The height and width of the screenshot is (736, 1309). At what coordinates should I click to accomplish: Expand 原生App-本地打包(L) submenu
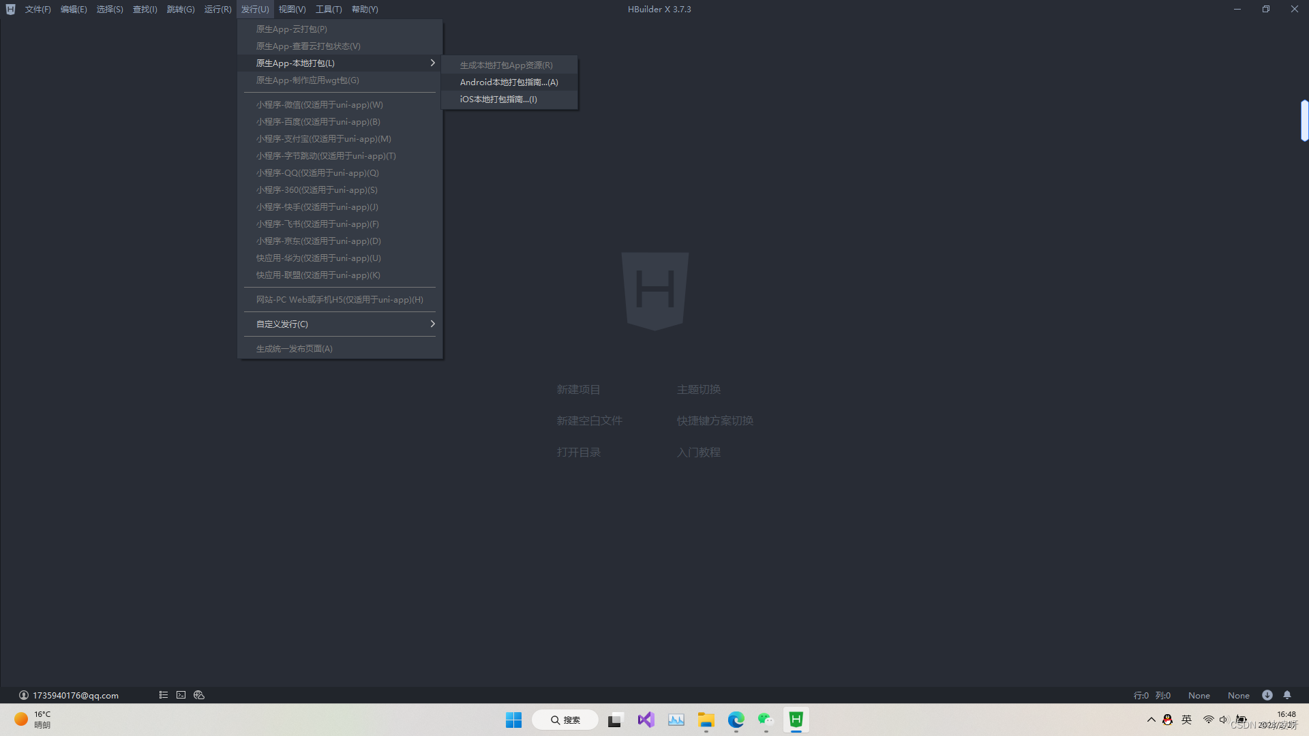click(340, 63)
